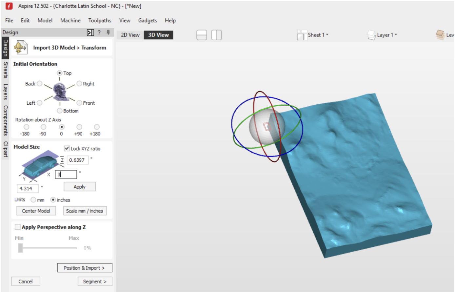This screenshot has width=455, height=292.
Task: Click the bust orientation preview image
Action: pyautogui.click(x=61, y=92)
